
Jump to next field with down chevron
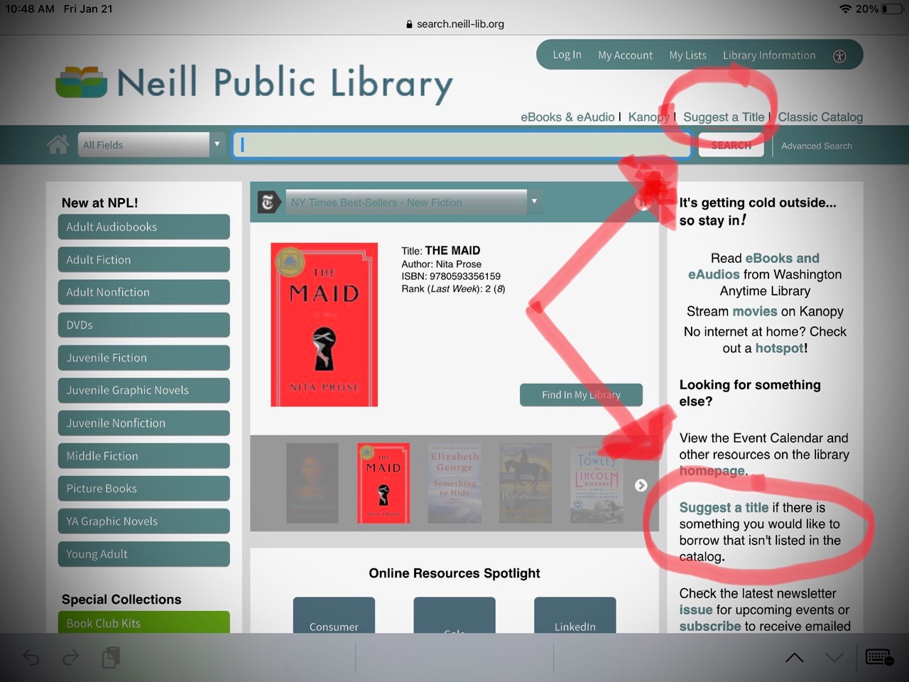click(834, 658)
